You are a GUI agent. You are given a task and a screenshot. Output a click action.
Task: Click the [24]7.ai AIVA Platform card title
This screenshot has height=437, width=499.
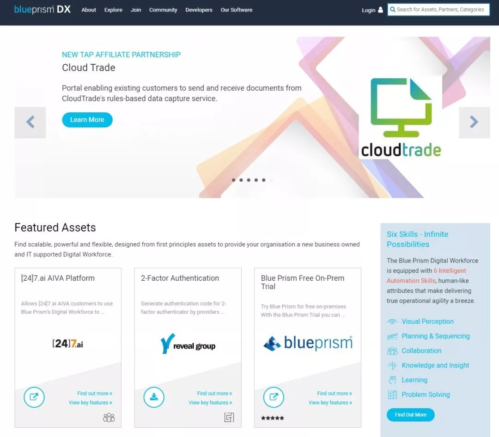click(58, 278)
